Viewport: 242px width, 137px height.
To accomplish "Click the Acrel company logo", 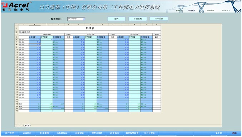I will [x=15, y=6].
